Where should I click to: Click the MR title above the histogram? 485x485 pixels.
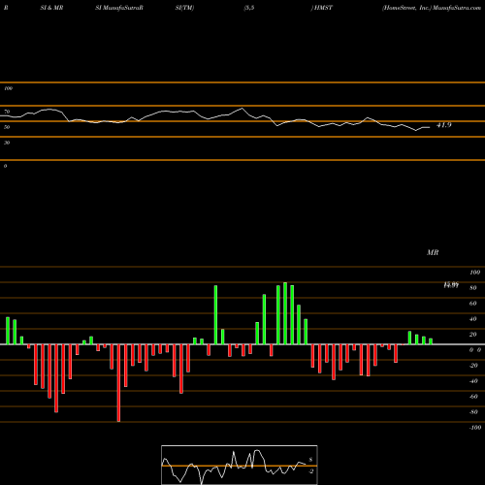433,252
